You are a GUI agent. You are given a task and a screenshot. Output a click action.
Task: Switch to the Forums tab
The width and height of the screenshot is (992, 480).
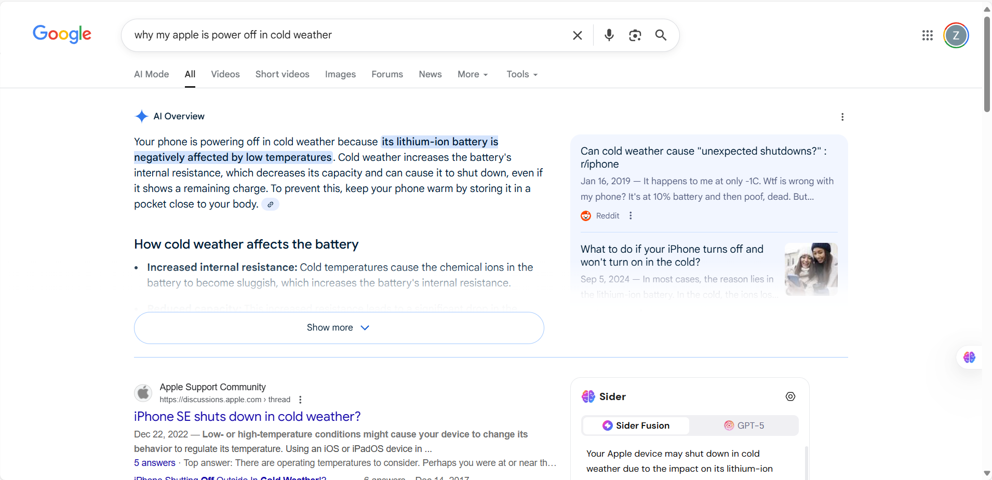coord(387,74)
